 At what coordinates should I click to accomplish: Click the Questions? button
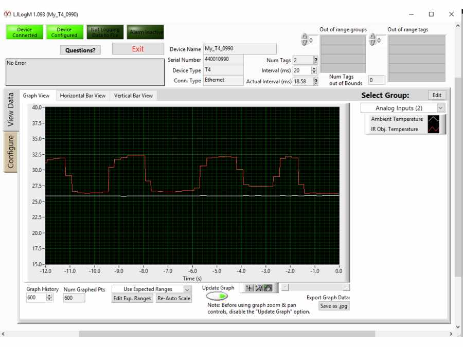point(80,50)
